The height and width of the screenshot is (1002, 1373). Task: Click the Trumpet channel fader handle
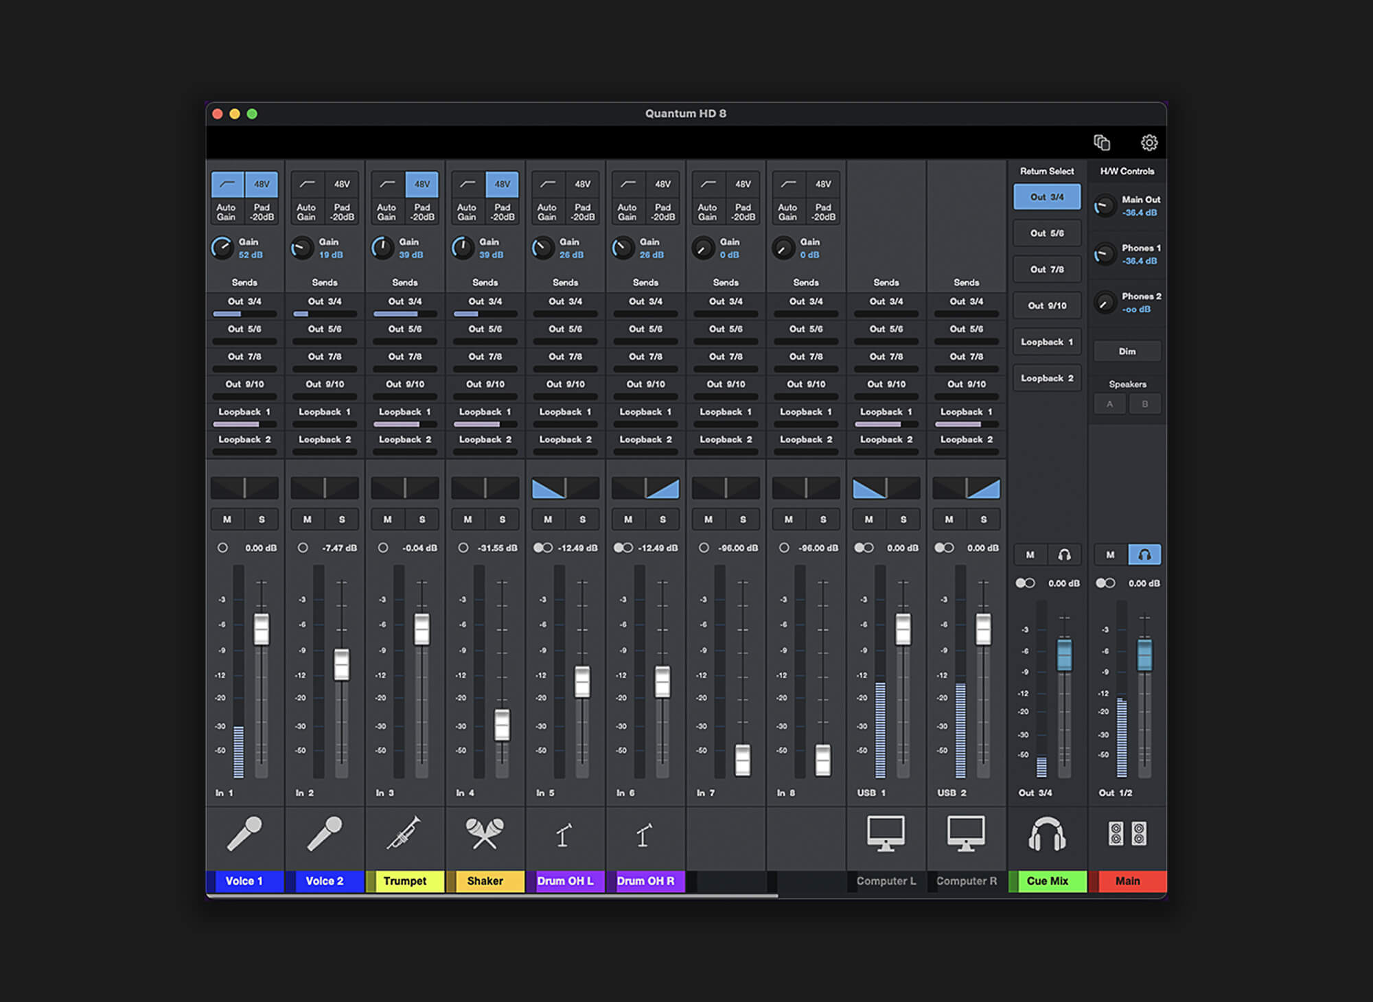pyautogui.click(x=422, y=629)
